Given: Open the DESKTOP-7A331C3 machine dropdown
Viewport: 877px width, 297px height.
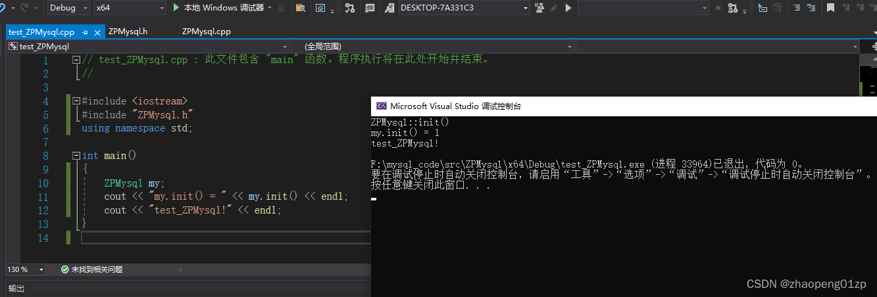Looking at the screenshot, I should tap(464, 8).
